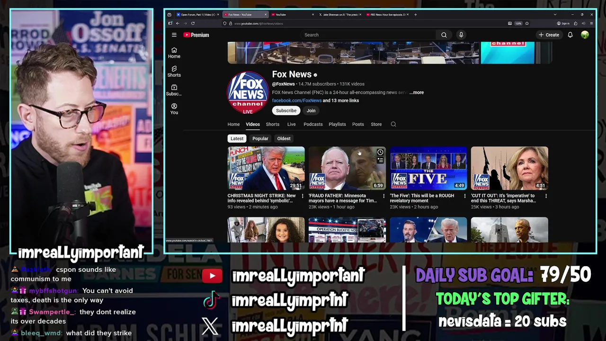Open options menu for The Five video
Image resolution: width=606 pixels, height=341 pixels.
tap(464, 196)
